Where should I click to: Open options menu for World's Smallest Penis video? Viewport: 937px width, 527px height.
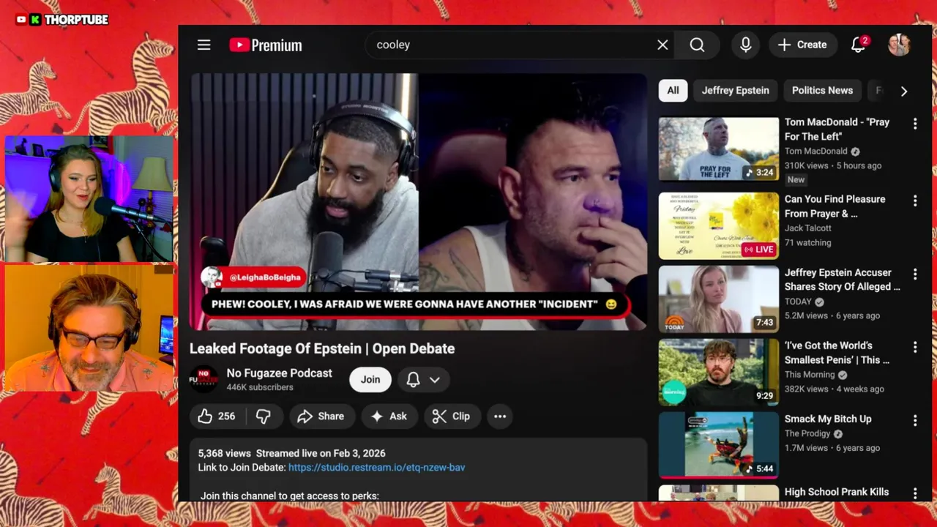pos(914,347)
